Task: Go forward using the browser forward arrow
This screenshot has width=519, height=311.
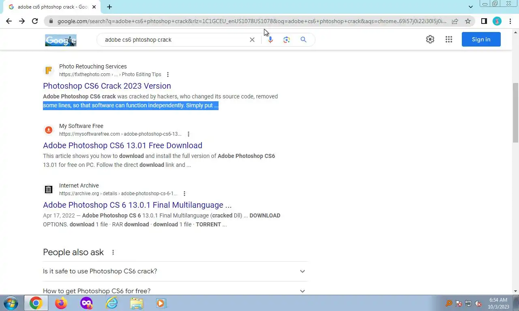Action: [22, 21]
